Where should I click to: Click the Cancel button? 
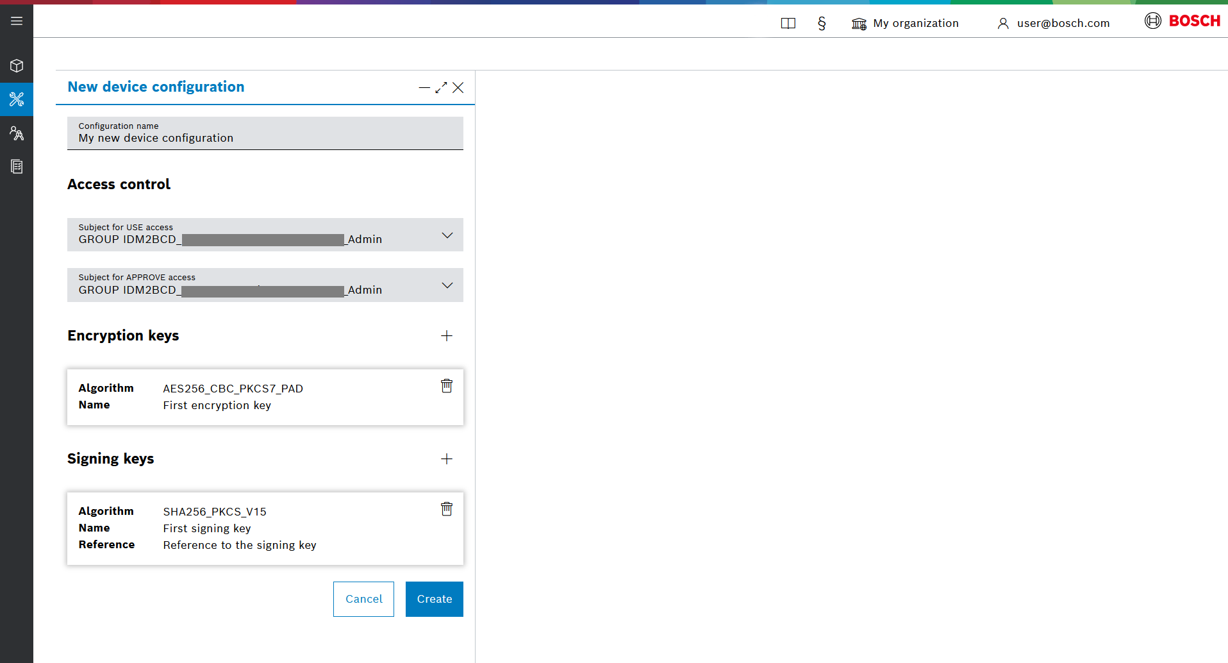(363, 599)
